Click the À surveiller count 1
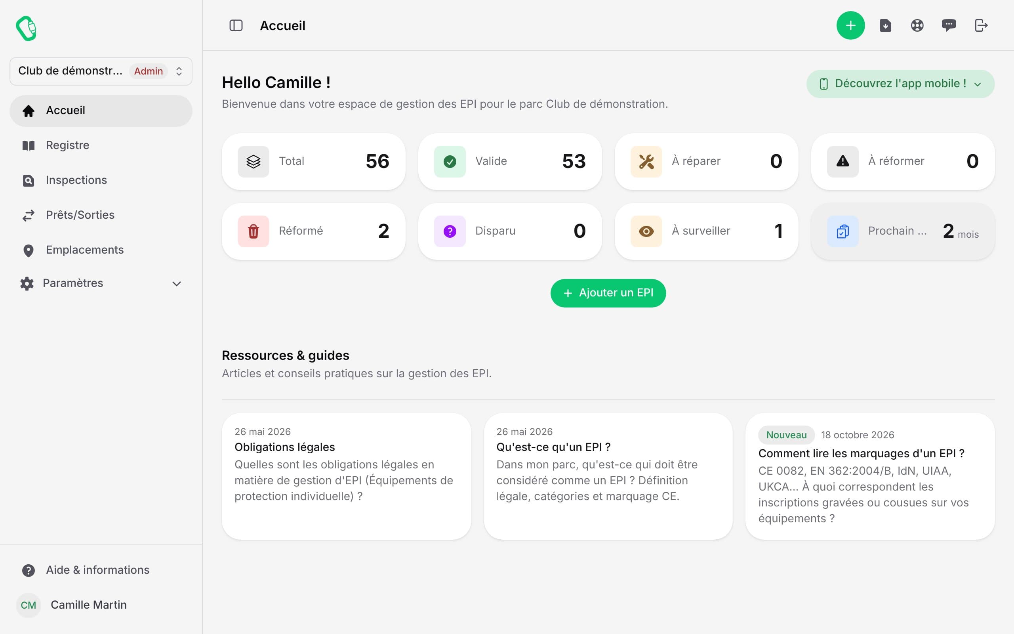 (778, 231)
